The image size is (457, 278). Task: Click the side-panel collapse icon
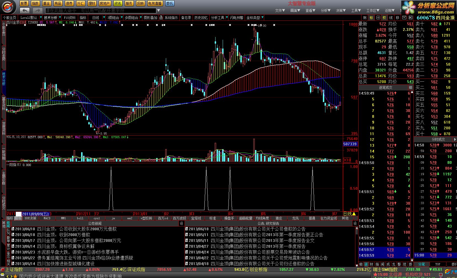click(411, 18)
